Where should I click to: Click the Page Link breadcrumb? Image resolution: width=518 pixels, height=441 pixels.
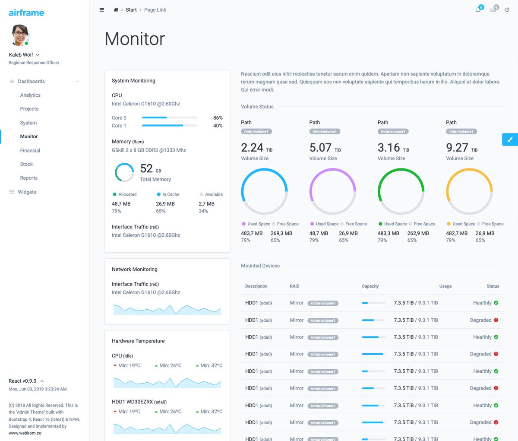click(155, 10)
